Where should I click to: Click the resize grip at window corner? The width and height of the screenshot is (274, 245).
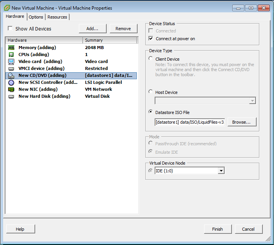(x=268, y=239)
